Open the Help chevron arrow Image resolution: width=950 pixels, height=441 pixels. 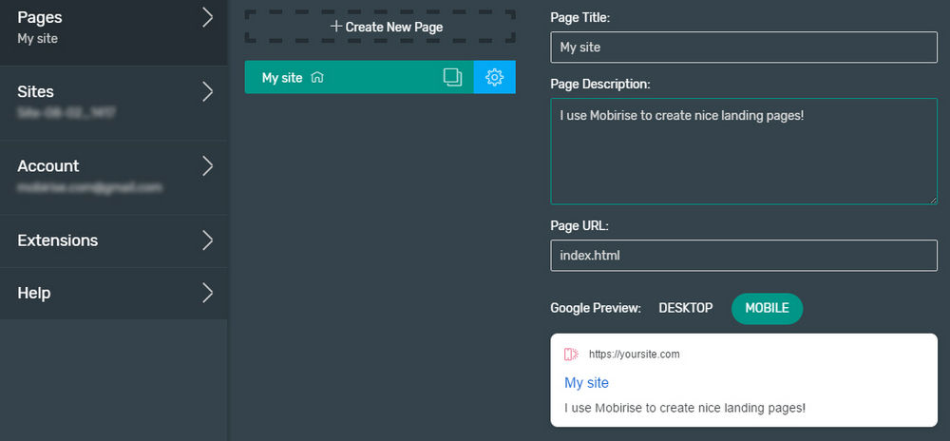pyautogui.click(x=207, y=293)
